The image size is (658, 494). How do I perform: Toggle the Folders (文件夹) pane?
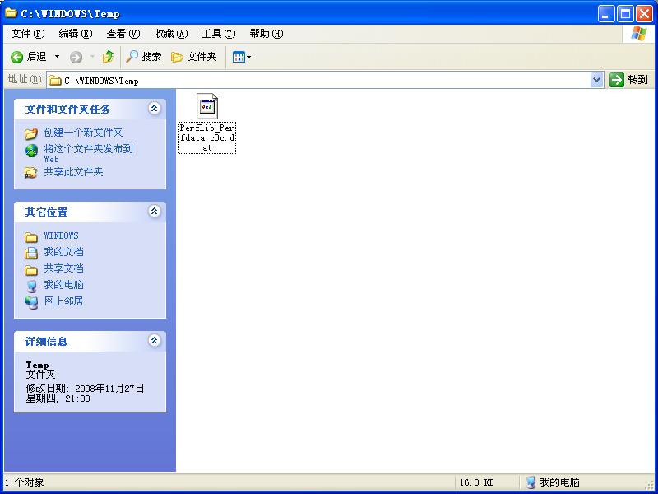tap(194, 57)
